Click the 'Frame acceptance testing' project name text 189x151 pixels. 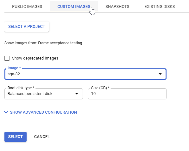pyautogui.click(x=60, y=43)
